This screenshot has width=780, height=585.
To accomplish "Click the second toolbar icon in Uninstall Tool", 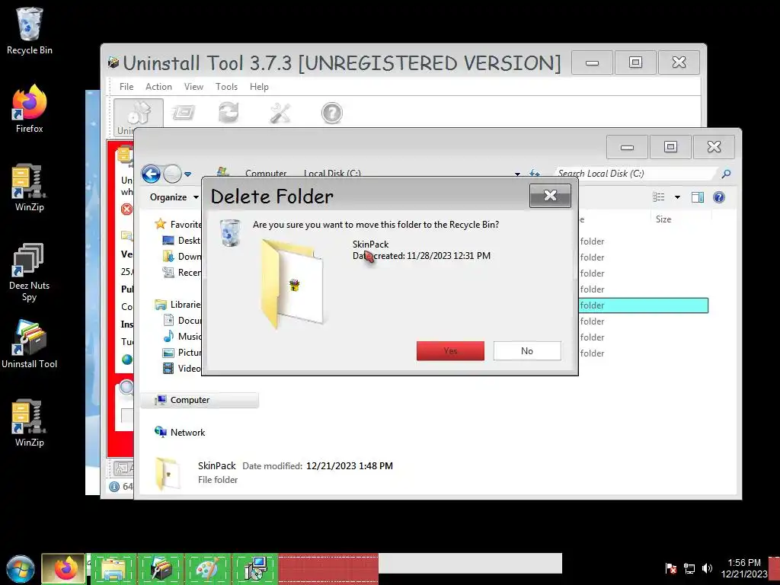I will pyautogui.click(x=183, y=113).
